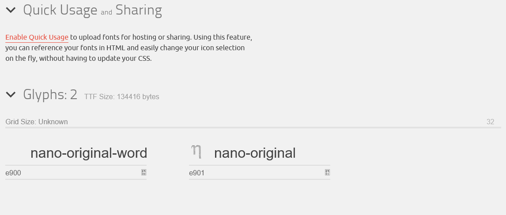Click the e900 unicode character glyph box
Viewport: 506px width, 215px height.
tap(143, 173)
